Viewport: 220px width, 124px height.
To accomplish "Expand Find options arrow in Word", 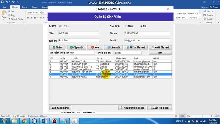I will [x=212, y=11].
